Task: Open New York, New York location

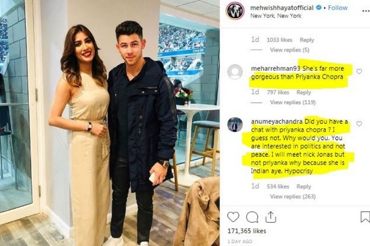Action: [x=275, y=16]
